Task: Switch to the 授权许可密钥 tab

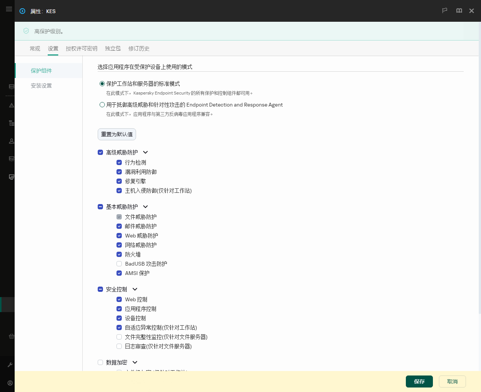Action: (x=82, y=48)
